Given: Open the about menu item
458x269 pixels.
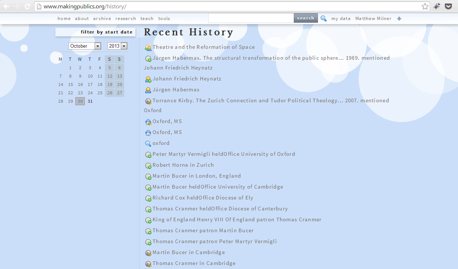Looking at the screenshot, I should [x=82, y=19].
